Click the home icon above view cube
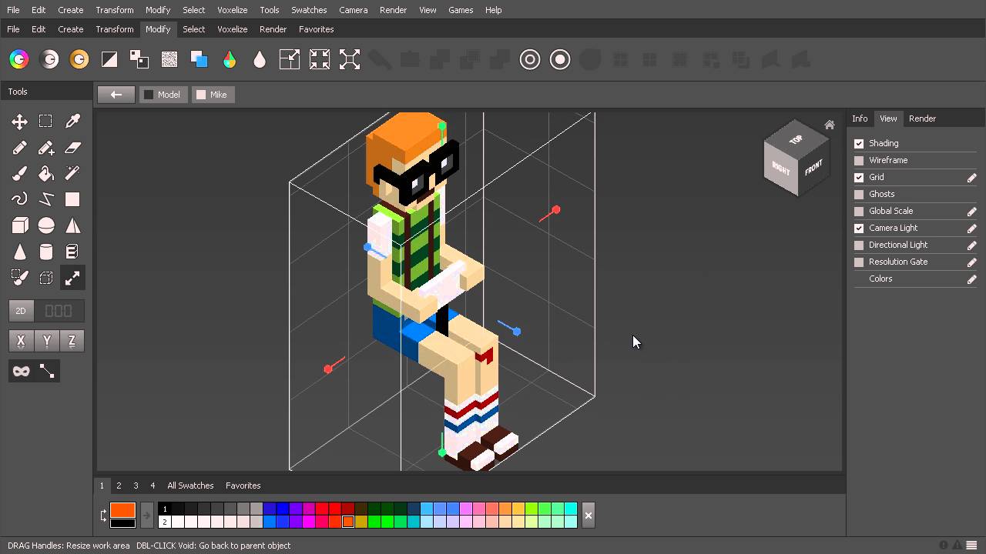Viewport: 986px width, 554px height. pyautogui.click(x=829, y=125)
